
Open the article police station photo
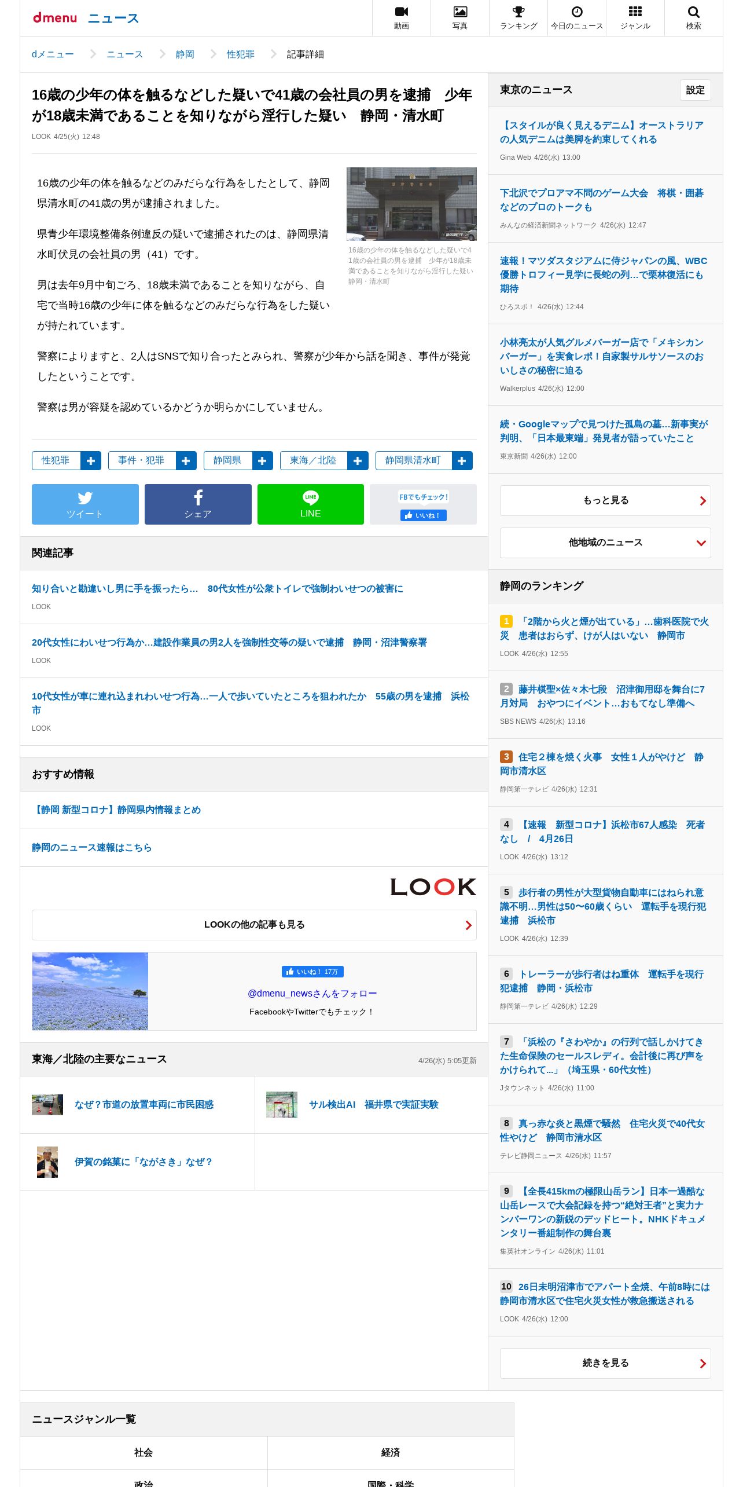click(x=411, y=204)
